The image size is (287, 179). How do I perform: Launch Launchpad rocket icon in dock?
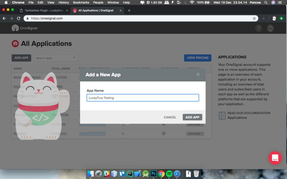[98, 174]
